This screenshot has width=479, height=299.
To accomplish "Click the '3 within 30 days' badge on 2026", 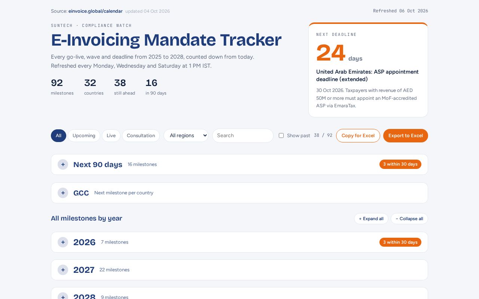I will 400,242.
